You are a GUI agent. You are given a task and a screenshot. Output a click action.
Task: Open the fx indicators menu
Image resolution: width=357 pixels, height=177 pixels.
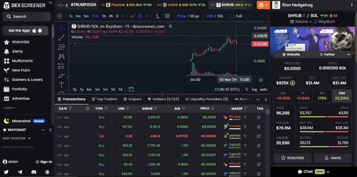(157, 16)
